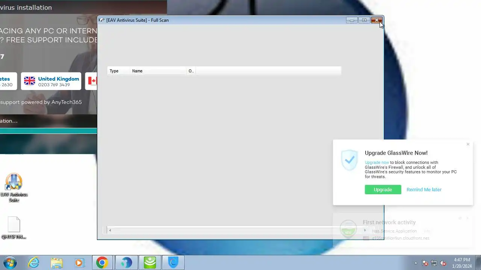
Task: Open Action Center flag in system tray
Action: 425,263
